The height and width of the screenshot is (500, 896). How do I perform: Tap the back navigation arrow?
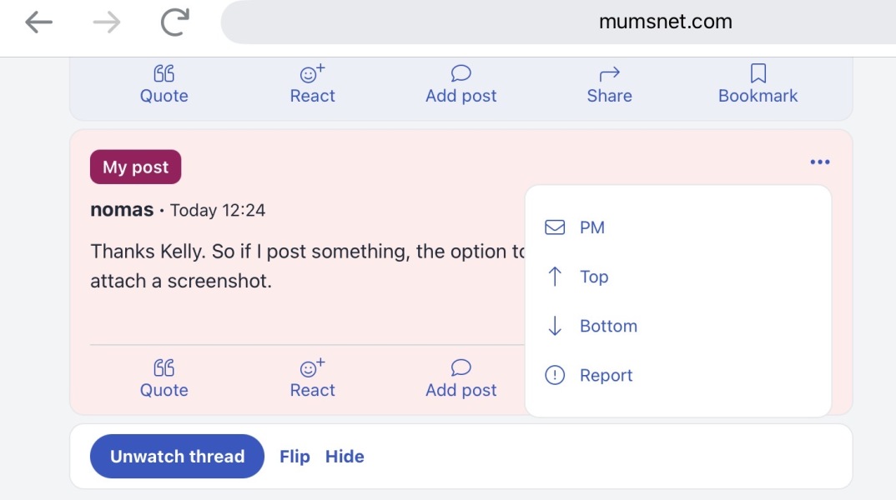(x=39, y=22)
